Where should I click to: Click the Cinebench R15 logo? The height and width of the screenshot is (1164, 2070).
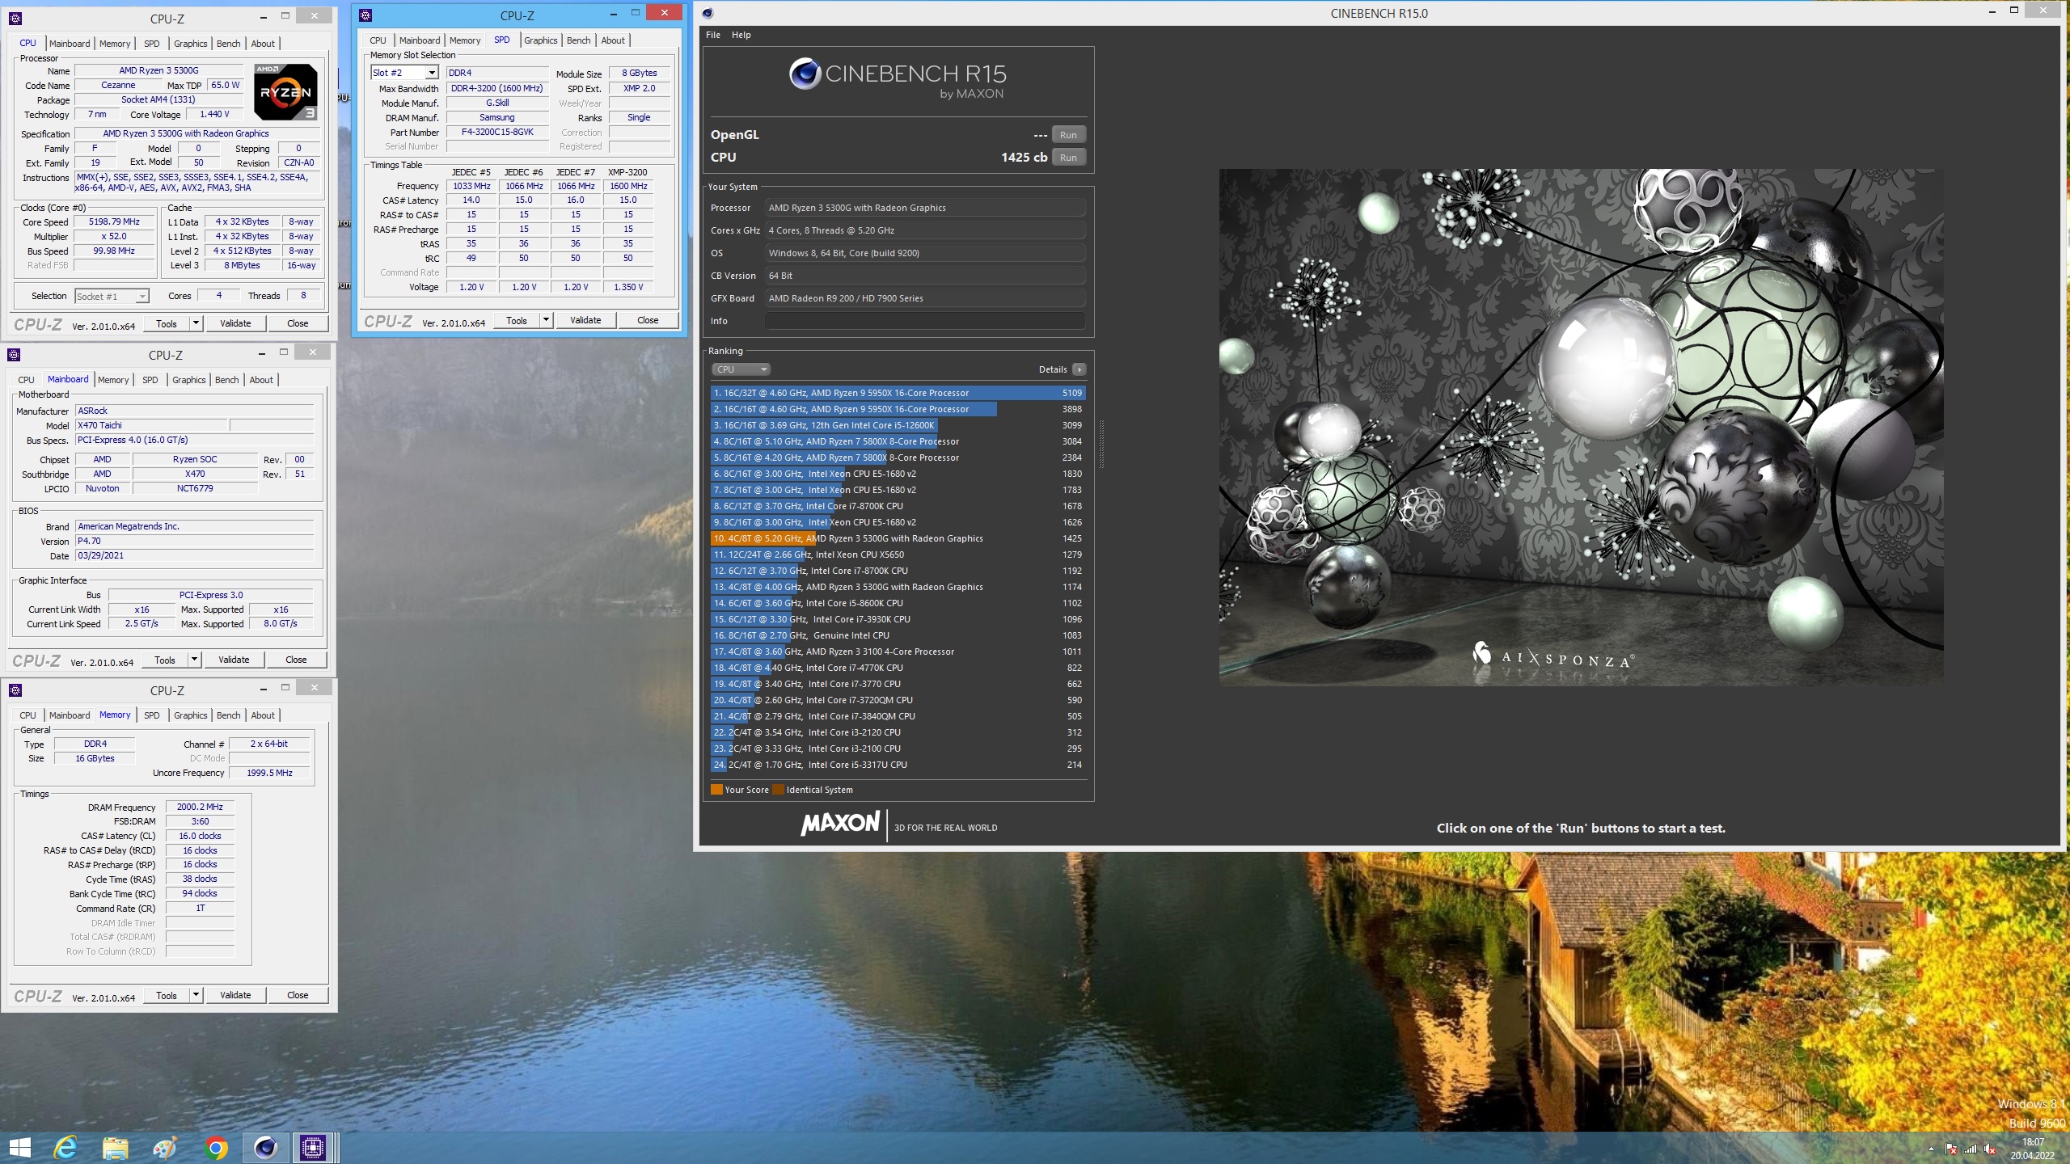coord(898,79)
